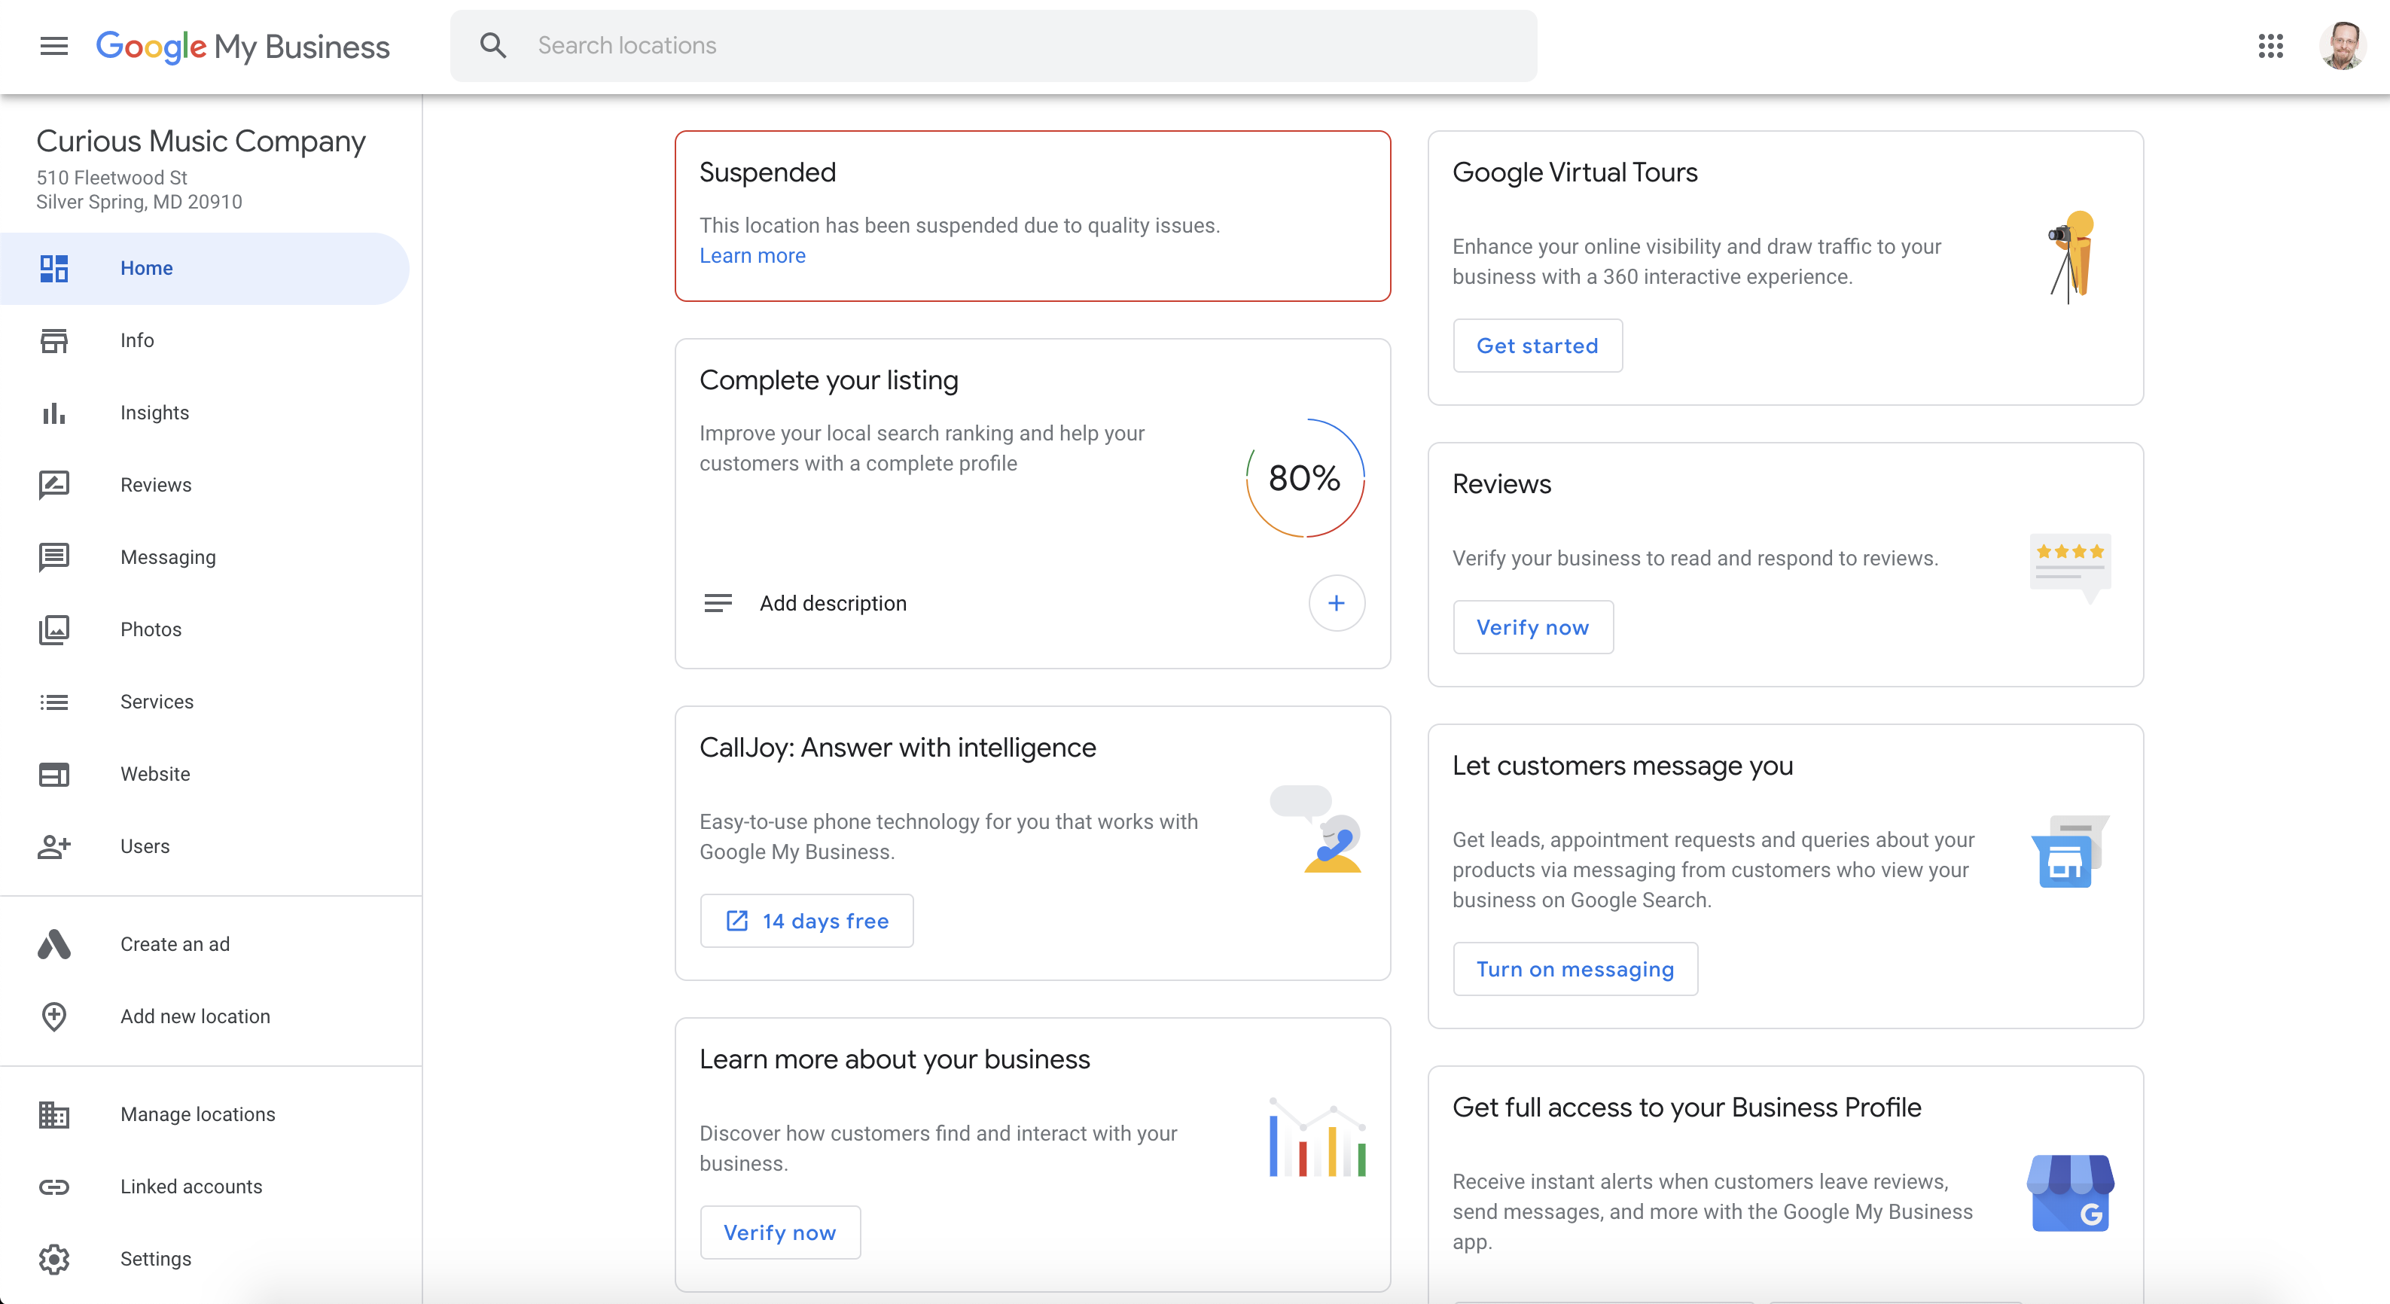Click the account profile avatar
2390x1304 pixels.
tap(2343, 45)
